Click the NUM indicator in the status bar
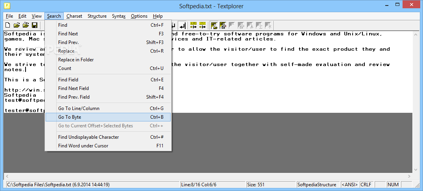Screen dimensions: 423x191 click(x=393, y=185)
